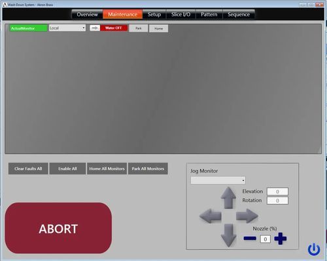Image resolution: width=327 pixels, height=261 pixels.
Task: Click the arrow icon beside Water OFF
Action: [95, 28]
